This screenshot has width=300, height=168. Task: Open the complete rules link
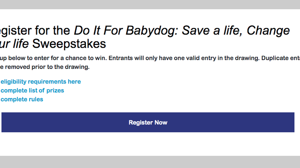point(22,99)
